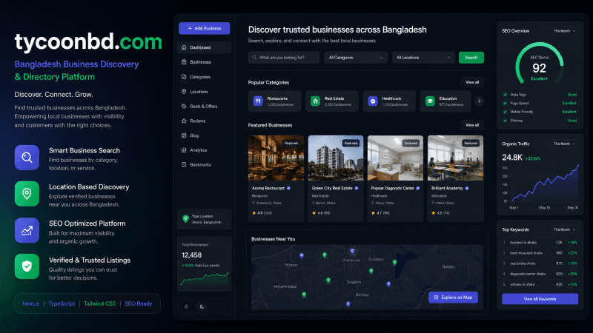The image size is (593, 333).
Task: Switch to dark mode with moon icon
Action: (202, 306)
